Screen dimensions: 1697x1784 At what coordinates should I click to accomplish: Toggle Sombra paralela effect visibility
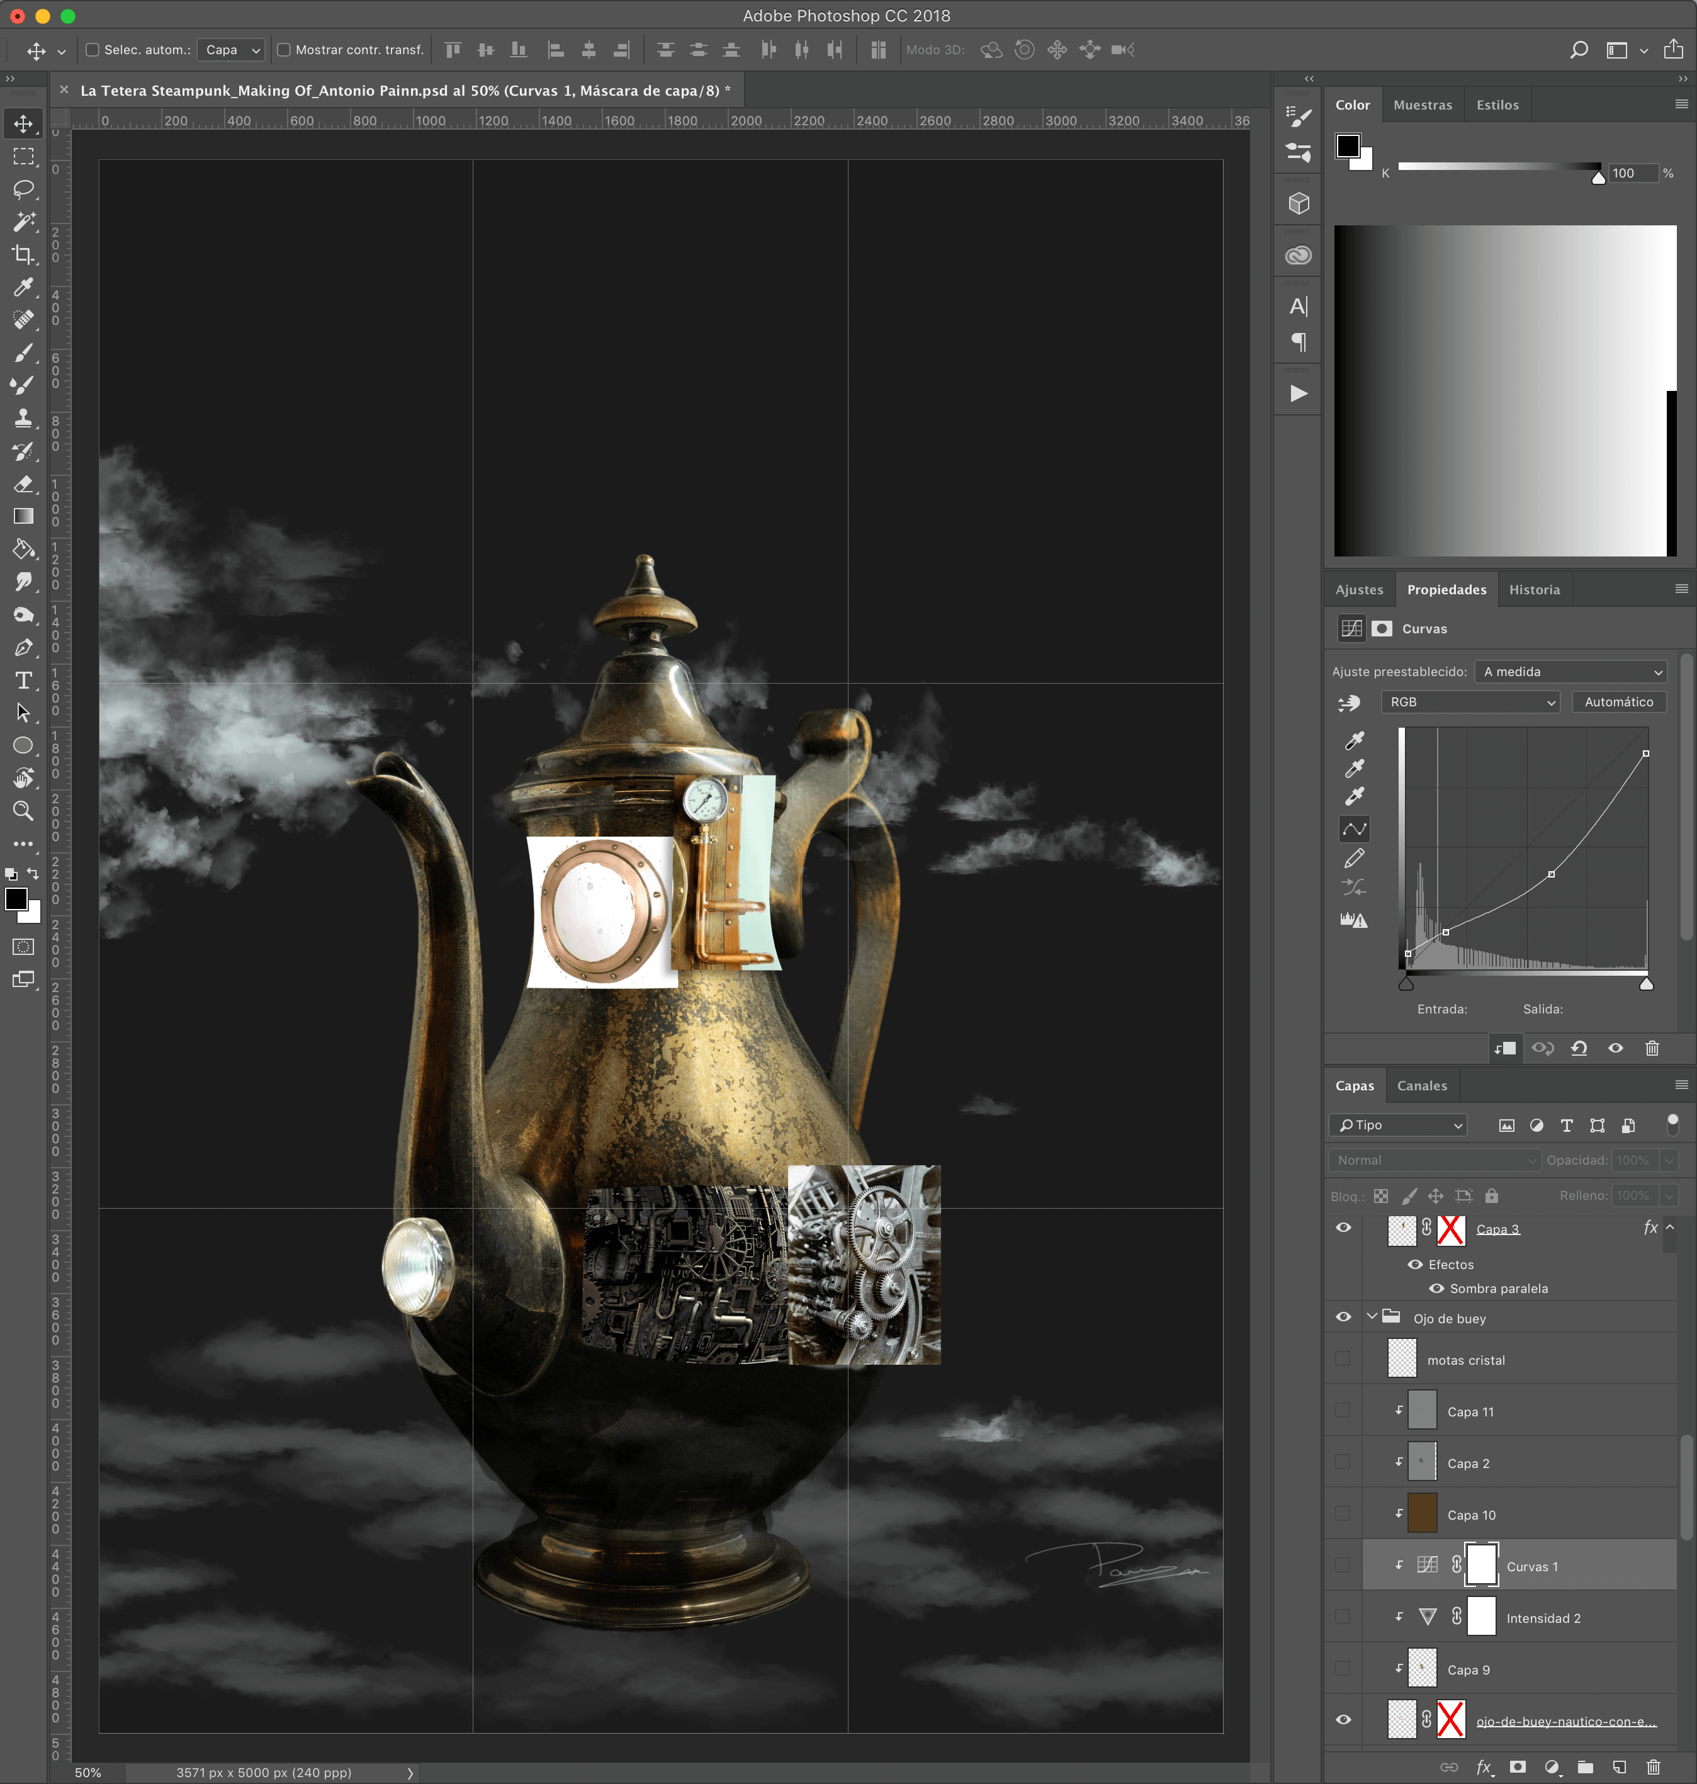click(1436, 1288)
